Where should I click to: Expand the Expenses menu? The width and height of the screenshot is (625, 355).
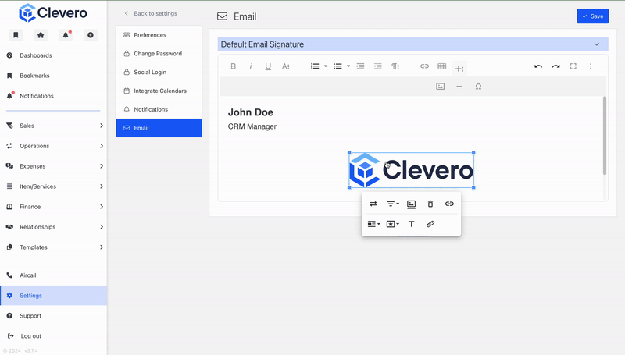[53, 166]
